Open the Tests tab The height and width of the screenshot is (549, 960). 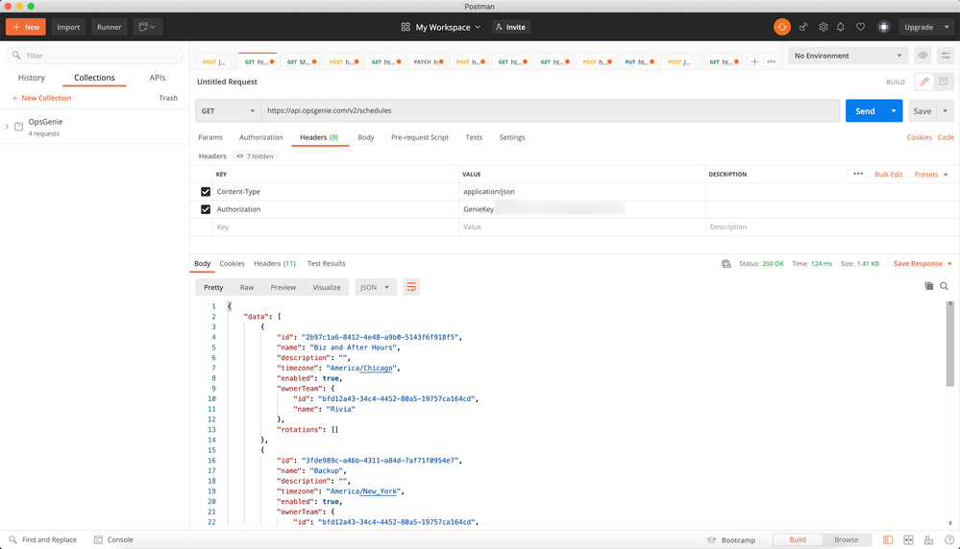click(474, 137)
